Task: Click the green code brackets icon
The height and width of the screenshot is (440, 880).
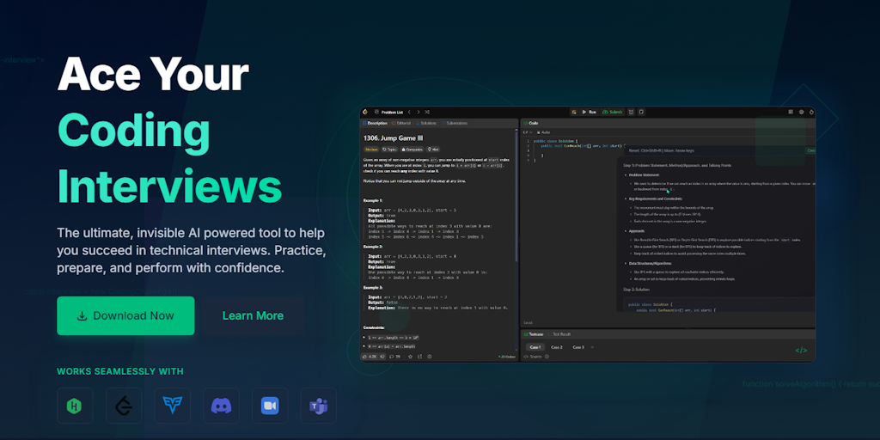Action: [x=801, y=351]
